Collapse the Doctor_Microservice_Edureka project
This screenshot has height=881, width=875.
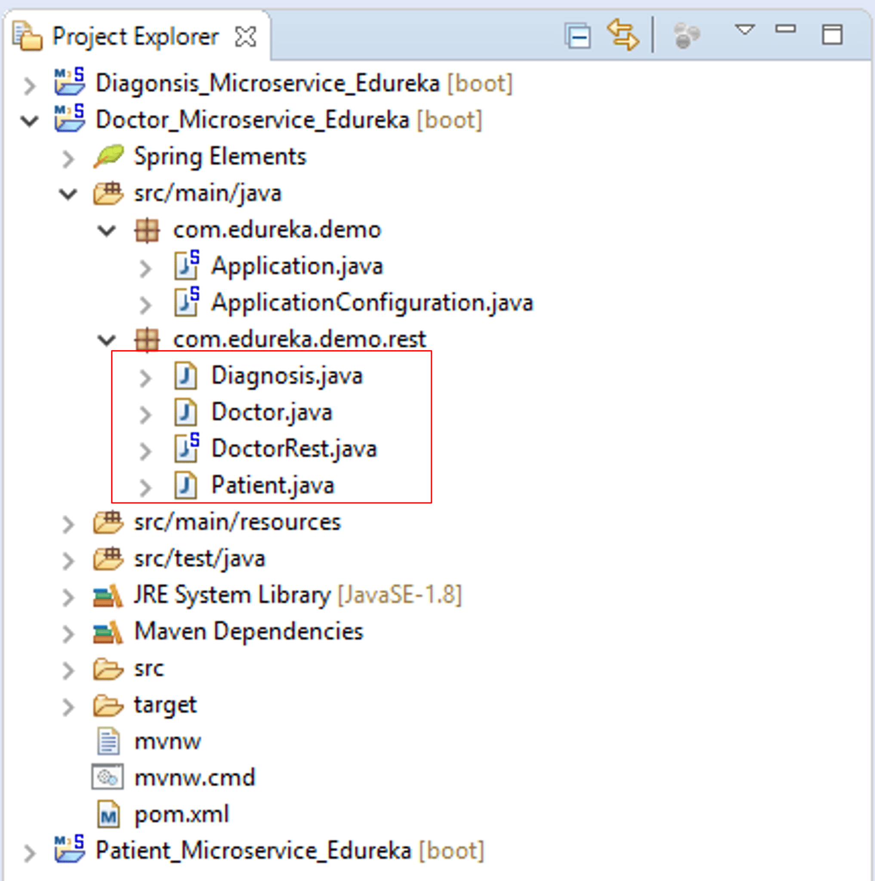pyautogui.click(x=30, y=121)
